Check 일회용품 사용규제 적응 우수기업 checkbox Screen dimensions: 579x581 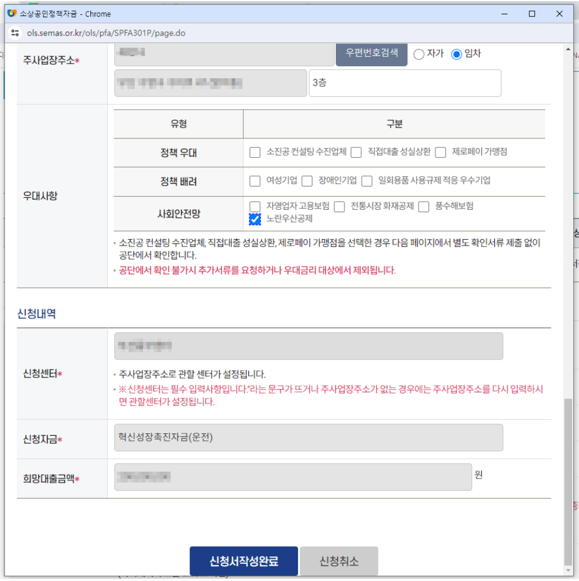tap(367, 181)
